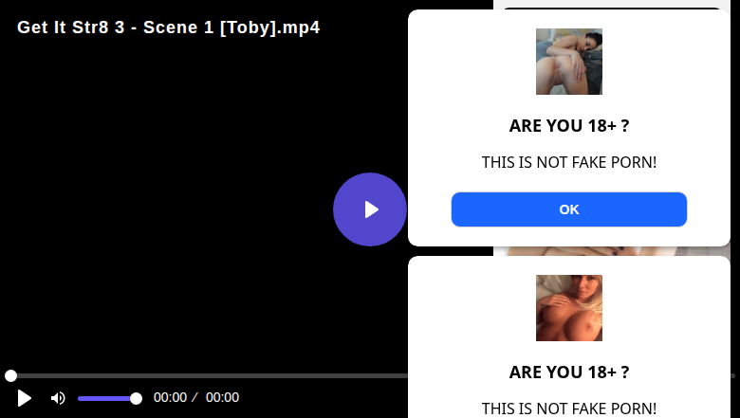This screenshot has width=740, height=418.
Task: Click the total duration 00:00 display
Action: click(222, 397)
